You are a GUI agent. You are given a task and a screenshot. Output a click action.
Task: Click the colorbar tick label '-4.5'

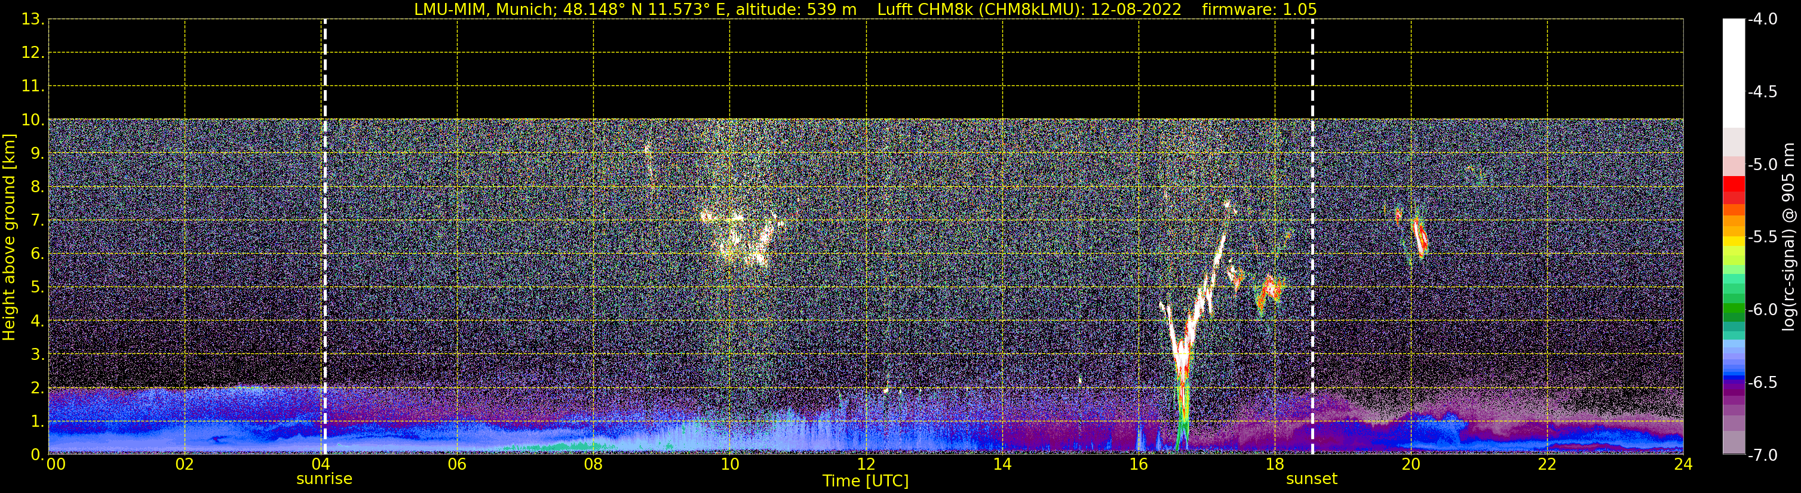click(1762, 92)
